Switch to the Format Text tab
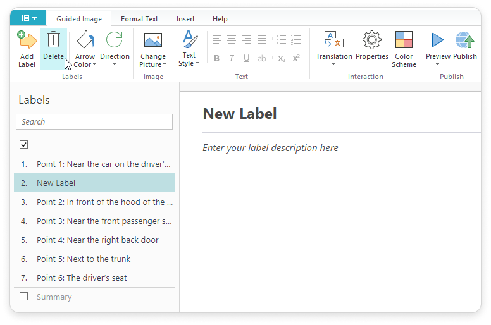491x325 pixels. click(139, 19)
